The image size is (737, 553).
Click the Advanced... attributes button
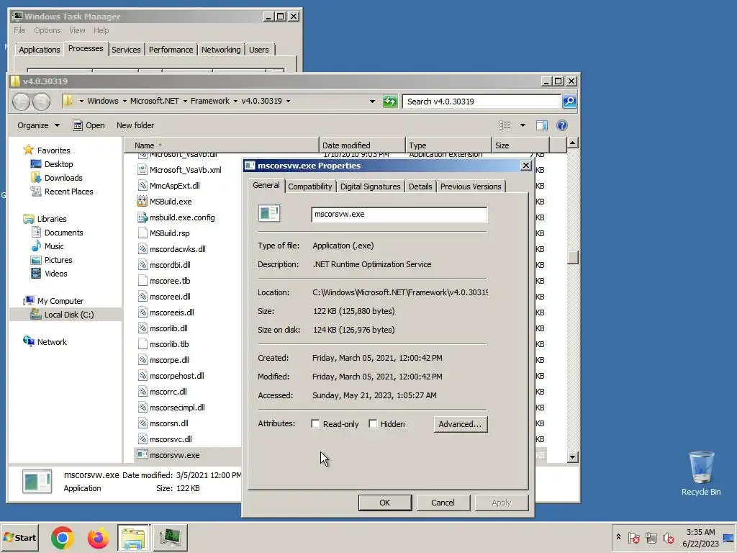(x=460, y=423)
